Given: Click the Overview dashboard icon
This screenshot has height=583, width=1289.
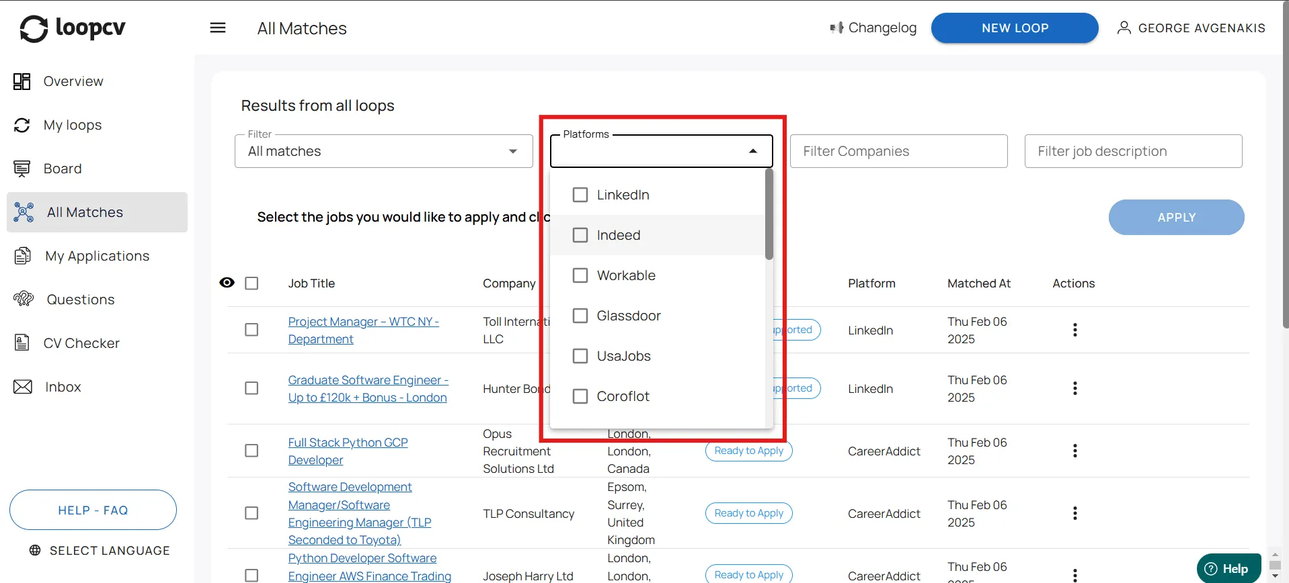Looking at the screenshot, I should click(22, 81).
